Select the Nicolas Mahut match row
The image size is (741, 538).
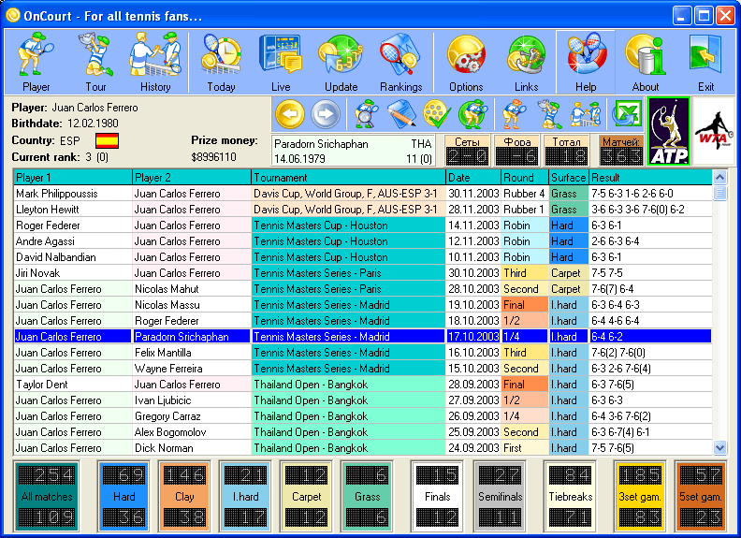362,289
